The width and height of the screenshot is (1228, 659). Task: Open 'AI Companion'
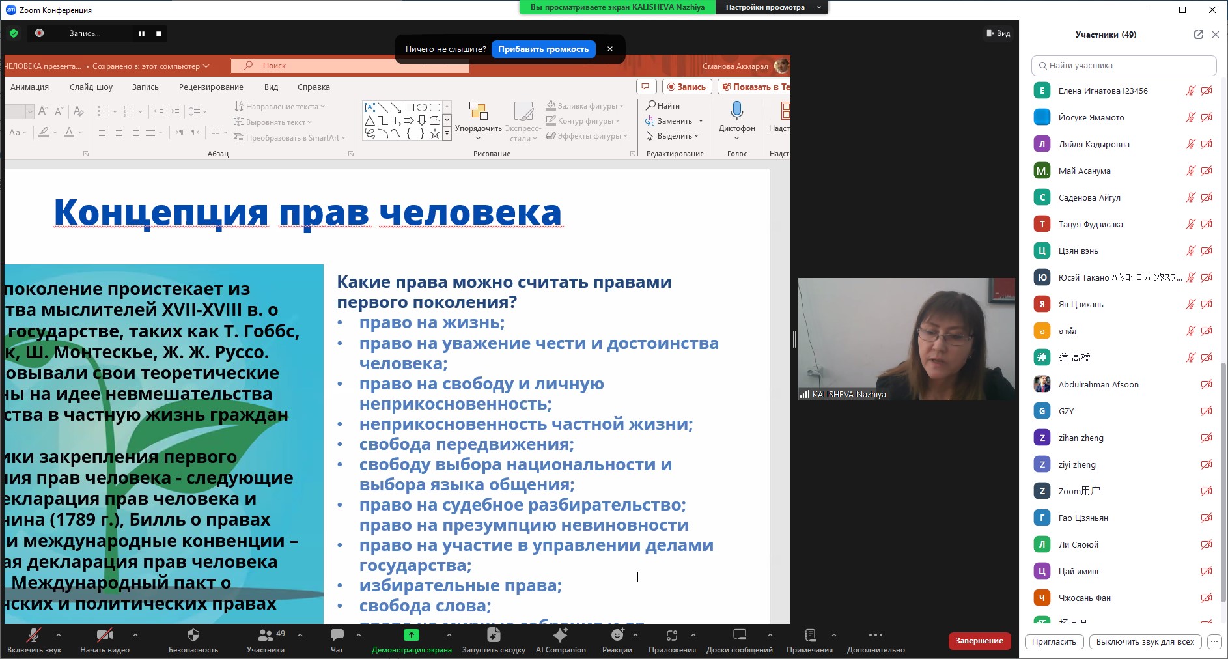click(x=561, y=640)
